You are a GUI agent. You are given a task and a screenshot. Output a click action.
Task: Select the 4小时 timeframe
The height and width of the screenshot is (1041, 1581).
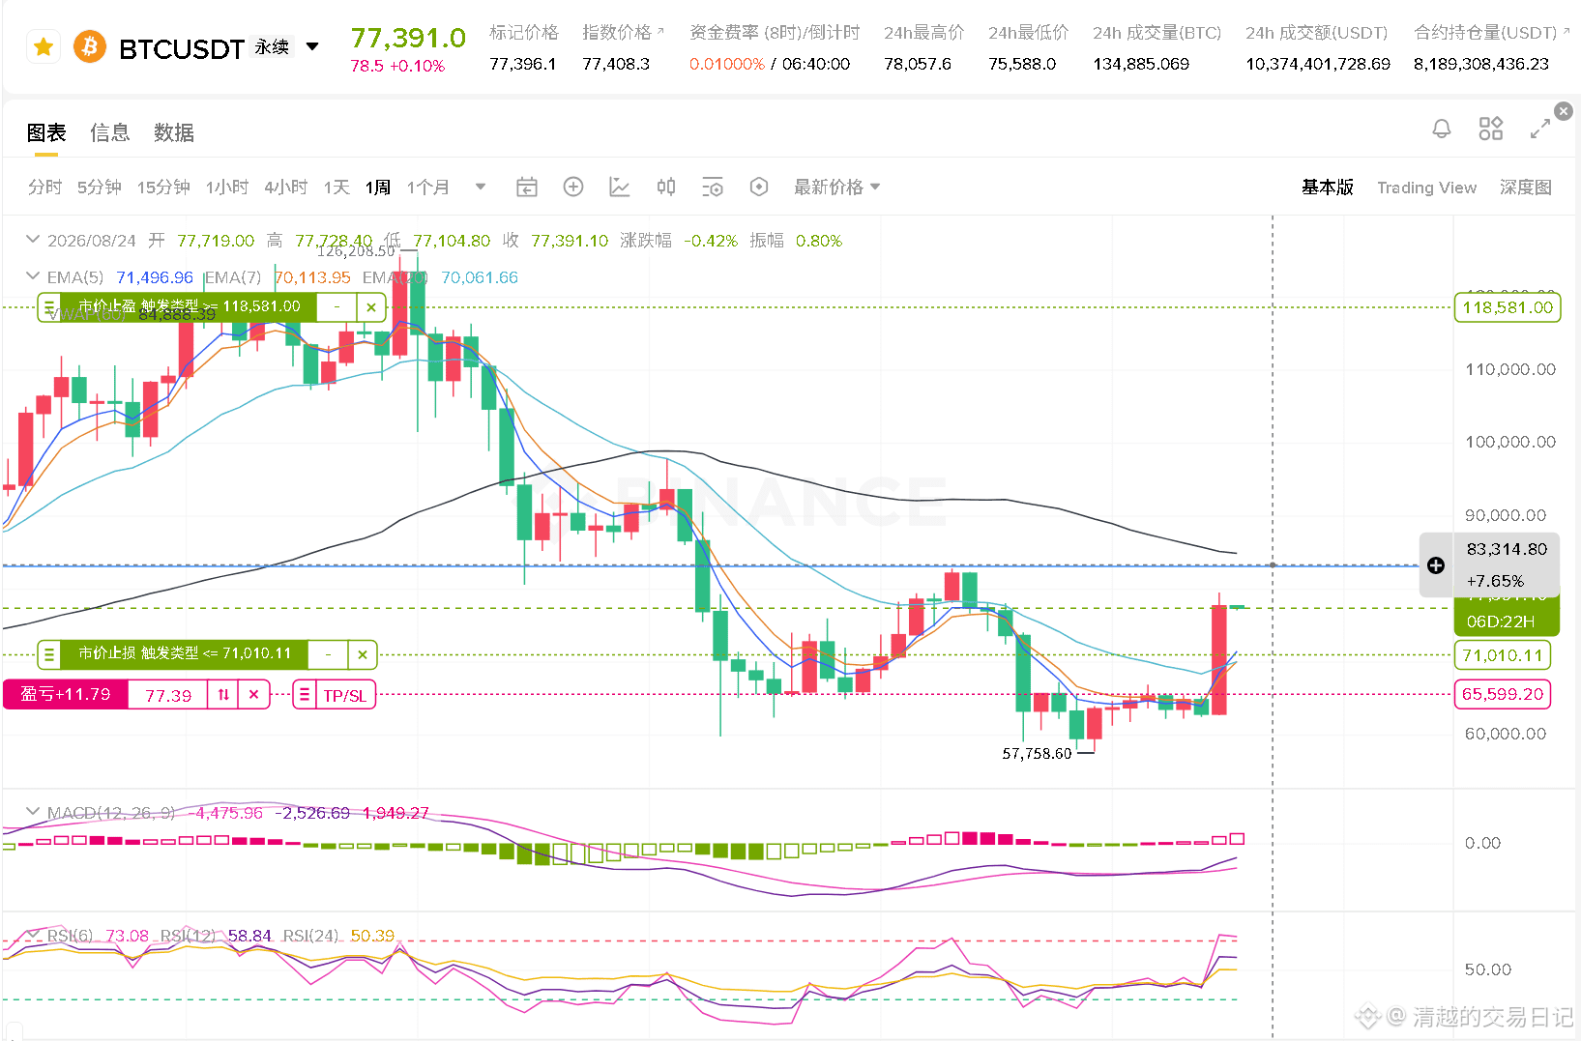(x=286, y=187)
